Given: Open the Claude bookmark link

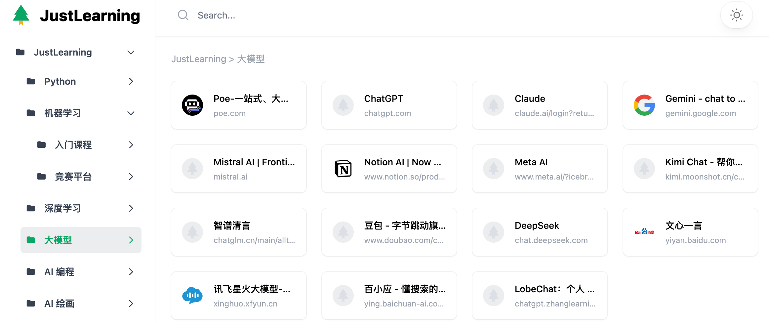Looking at the screenshot, I should 540,105.
